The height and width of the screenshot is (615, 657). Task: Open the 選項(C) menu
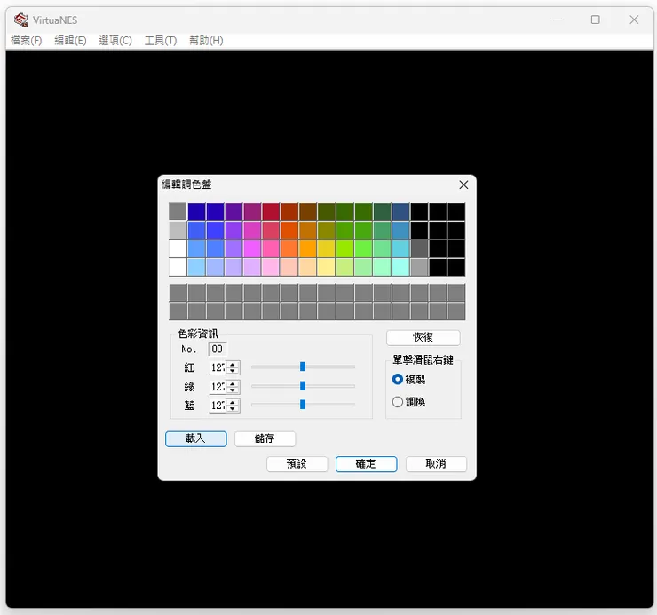point(115,41)
